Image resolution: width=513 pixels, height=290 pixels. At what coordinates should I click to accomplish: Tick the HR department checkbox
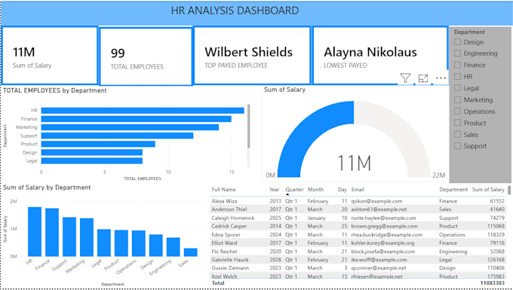[x=457, y=76]
